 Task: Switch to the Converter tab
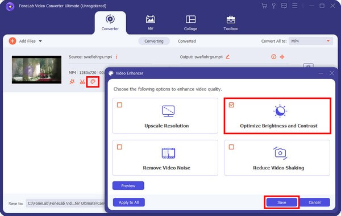pos(110,23)
